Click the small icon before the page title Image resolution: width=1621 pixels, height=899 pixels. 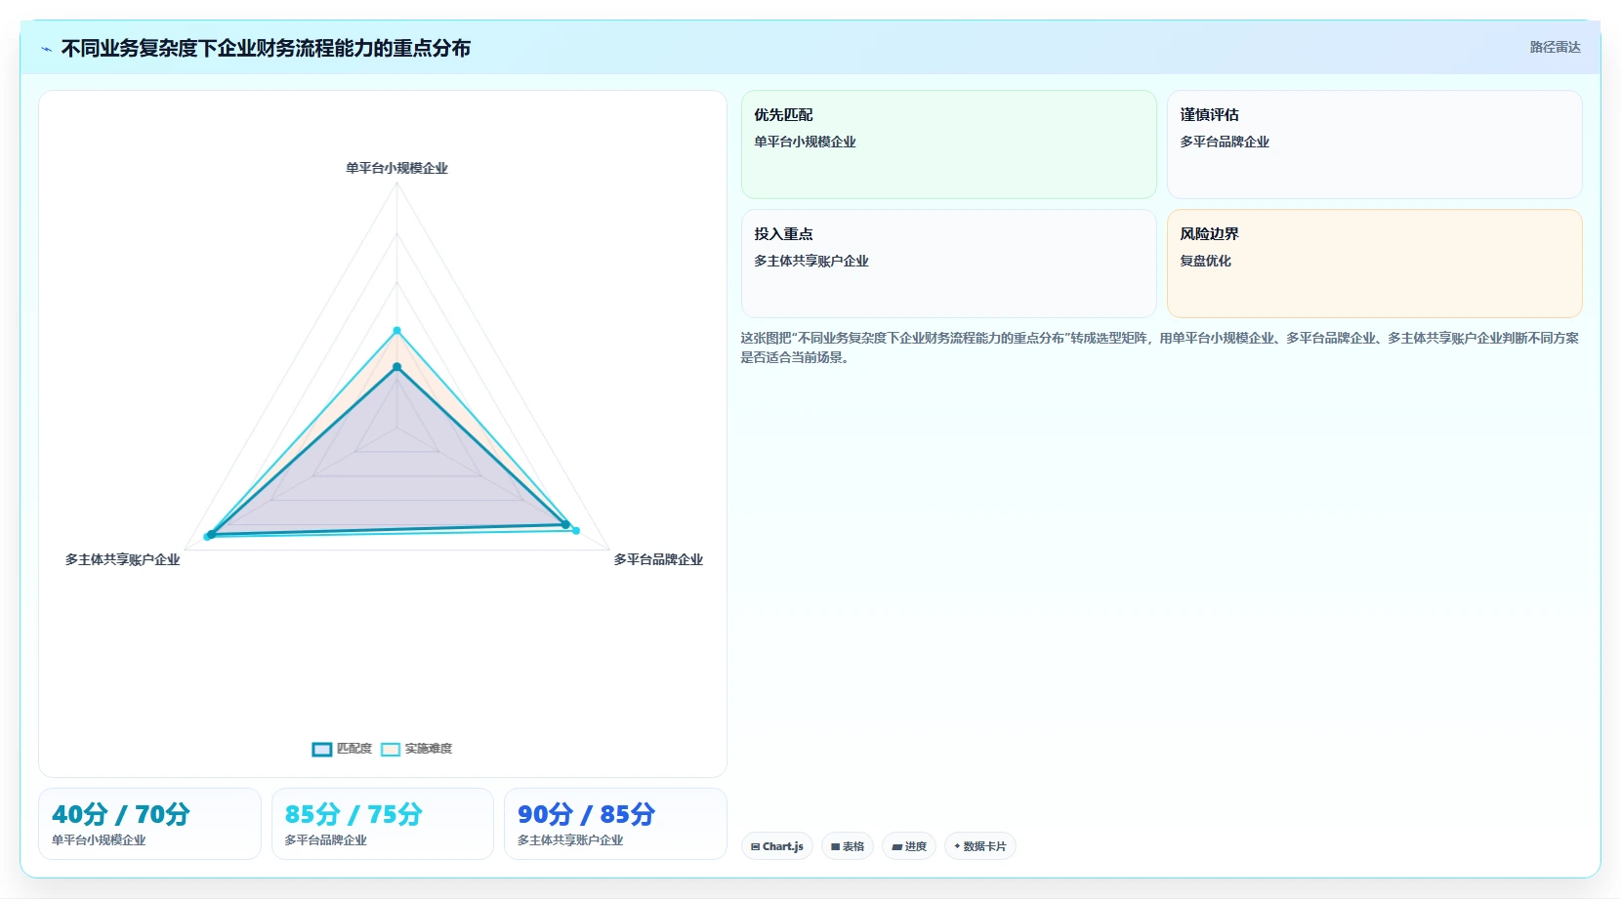(46, 49)
